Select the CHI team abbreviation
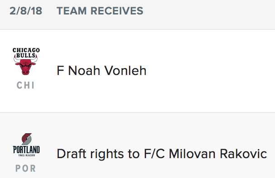 pos(26,85)
